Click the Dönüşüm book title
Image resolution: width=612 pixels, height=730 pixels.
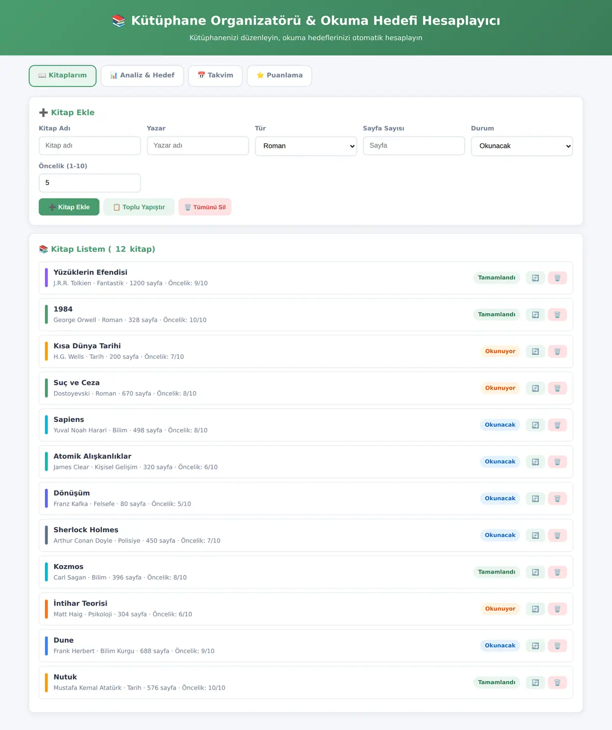coord(71,493)
